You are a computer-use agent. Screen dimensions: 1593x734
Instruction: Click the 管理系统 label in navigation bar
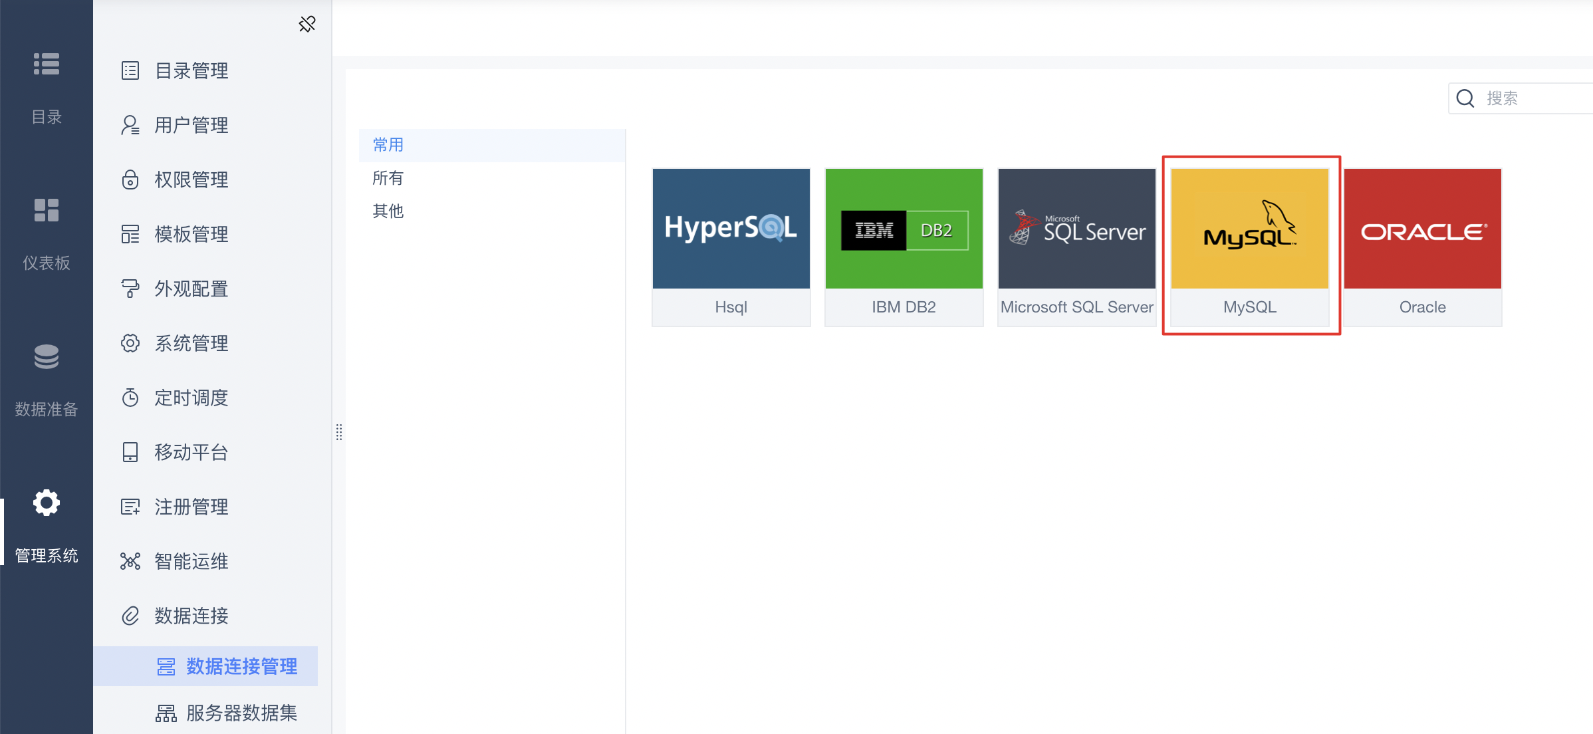tap(47, 556)
